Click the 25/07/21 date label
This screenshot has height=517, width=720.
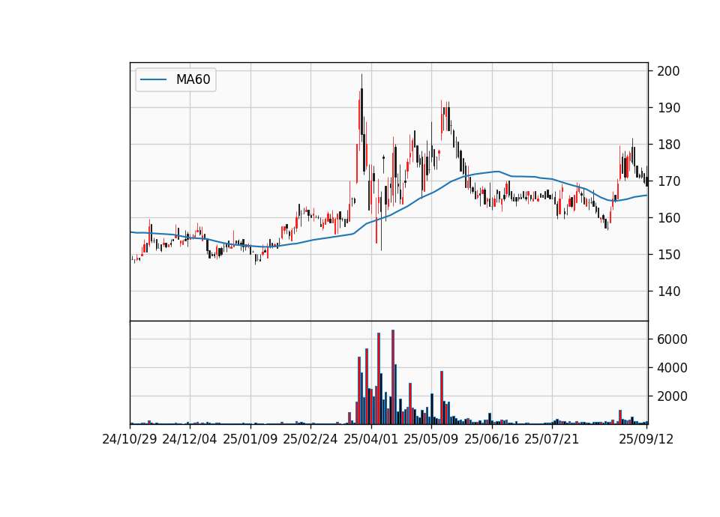click(552, 439)
